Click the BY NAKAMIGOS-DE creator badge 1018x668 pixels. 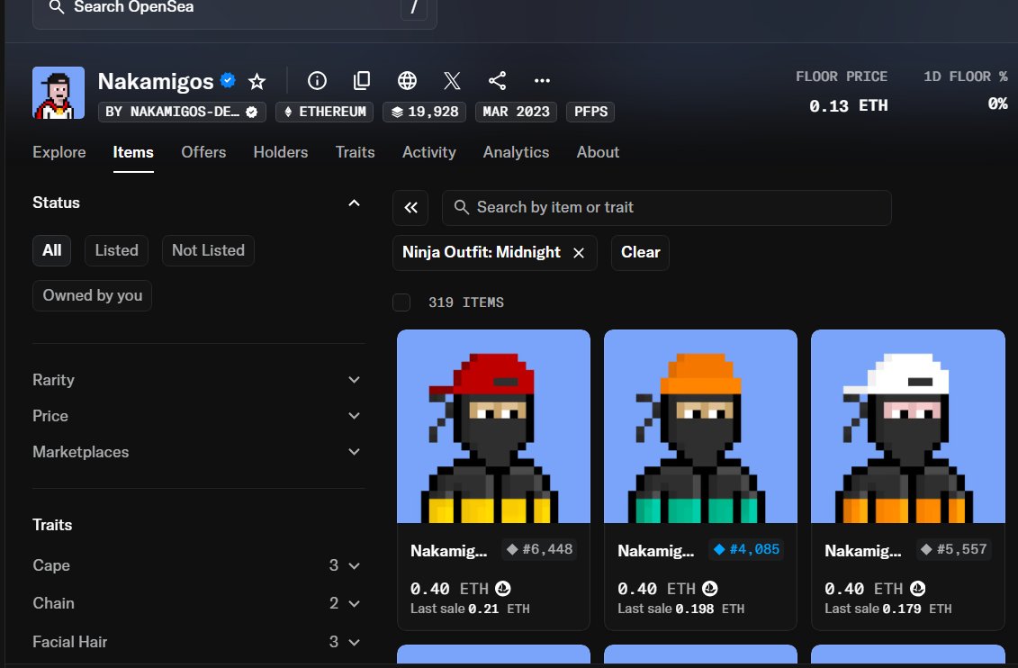[182, 112]
